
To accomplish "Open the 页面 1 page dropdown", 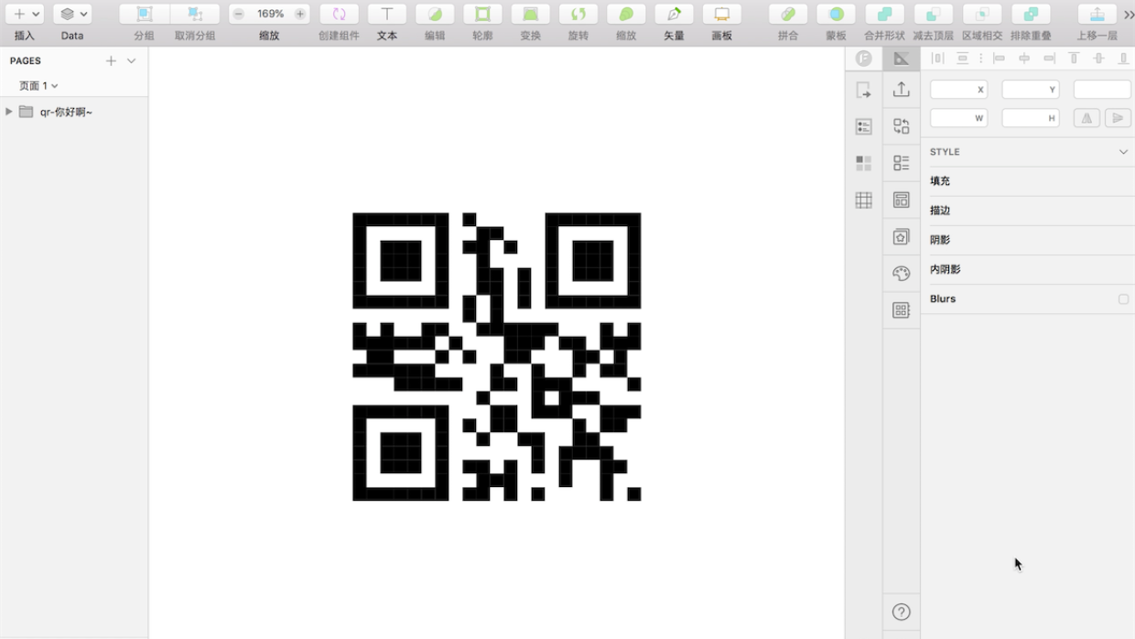I will (38, 85).
